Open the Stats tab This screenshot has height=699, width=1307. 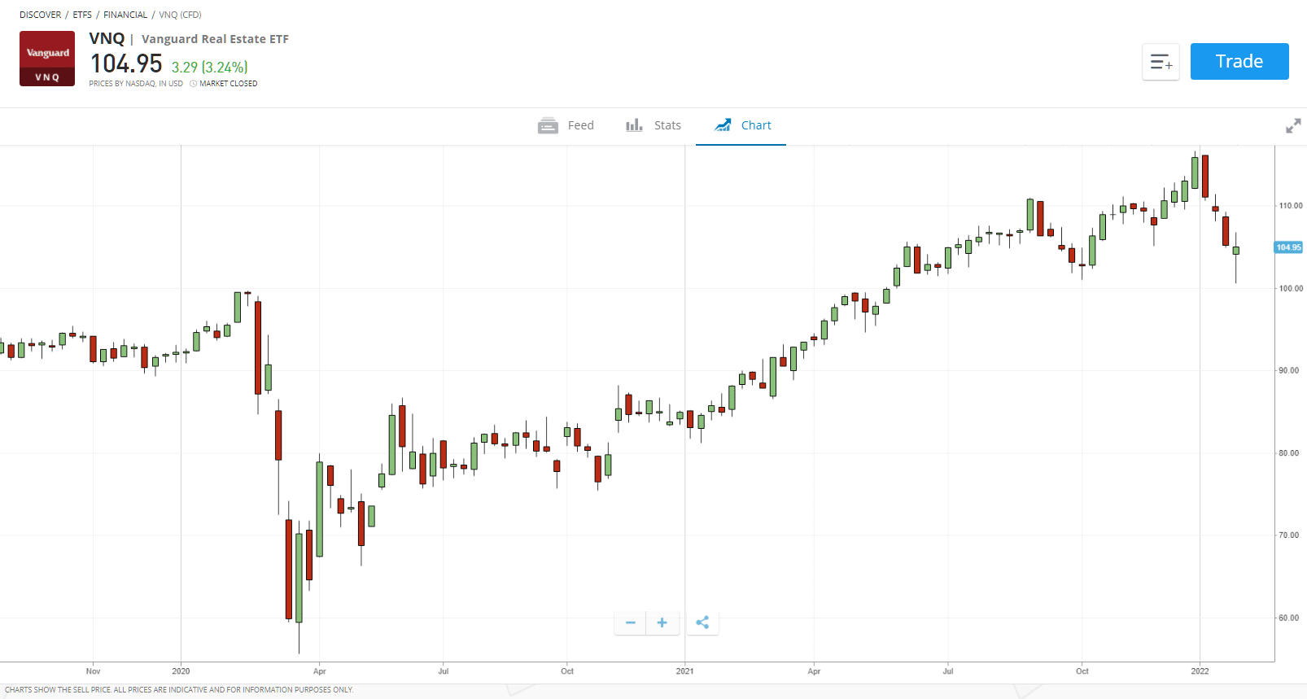tap(667, 125)
